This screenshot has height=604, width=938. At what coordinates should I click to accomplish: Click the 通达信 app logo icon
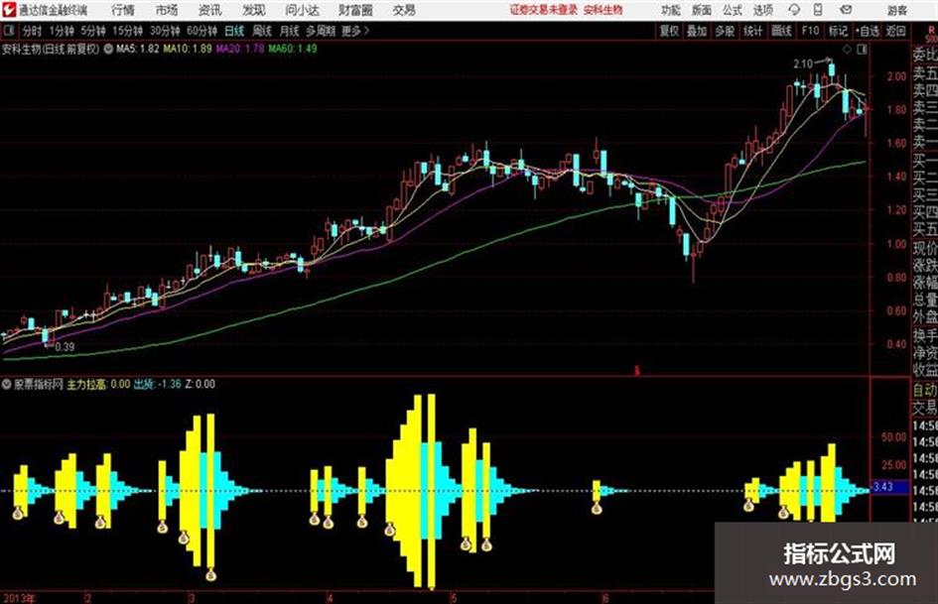[x=9, y=10]
